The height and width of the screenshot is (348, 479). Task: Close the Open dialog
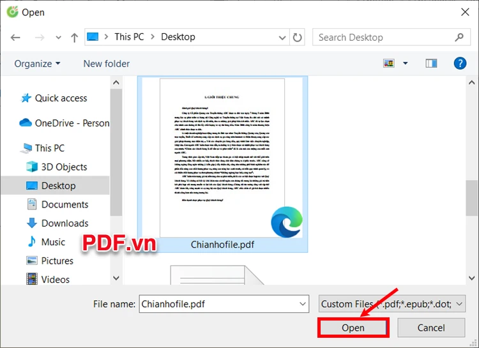(465, 12)
